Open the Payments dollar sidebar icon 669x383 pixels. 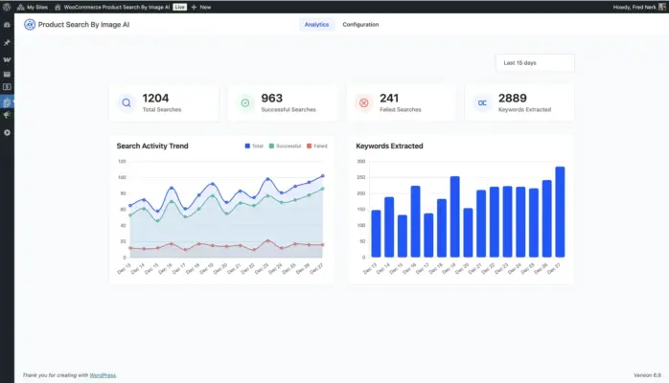click(7, 87)
